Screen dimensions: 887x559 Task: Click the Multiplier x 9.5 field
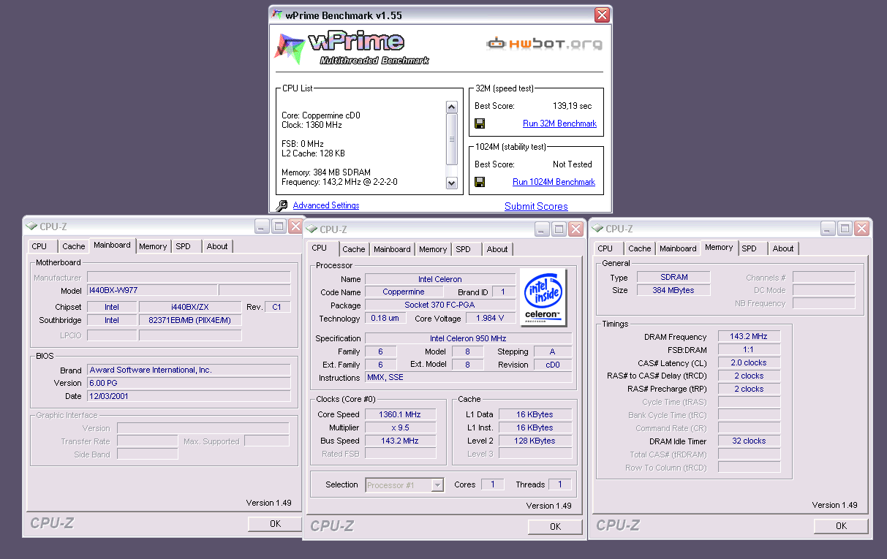pos(400,427)
